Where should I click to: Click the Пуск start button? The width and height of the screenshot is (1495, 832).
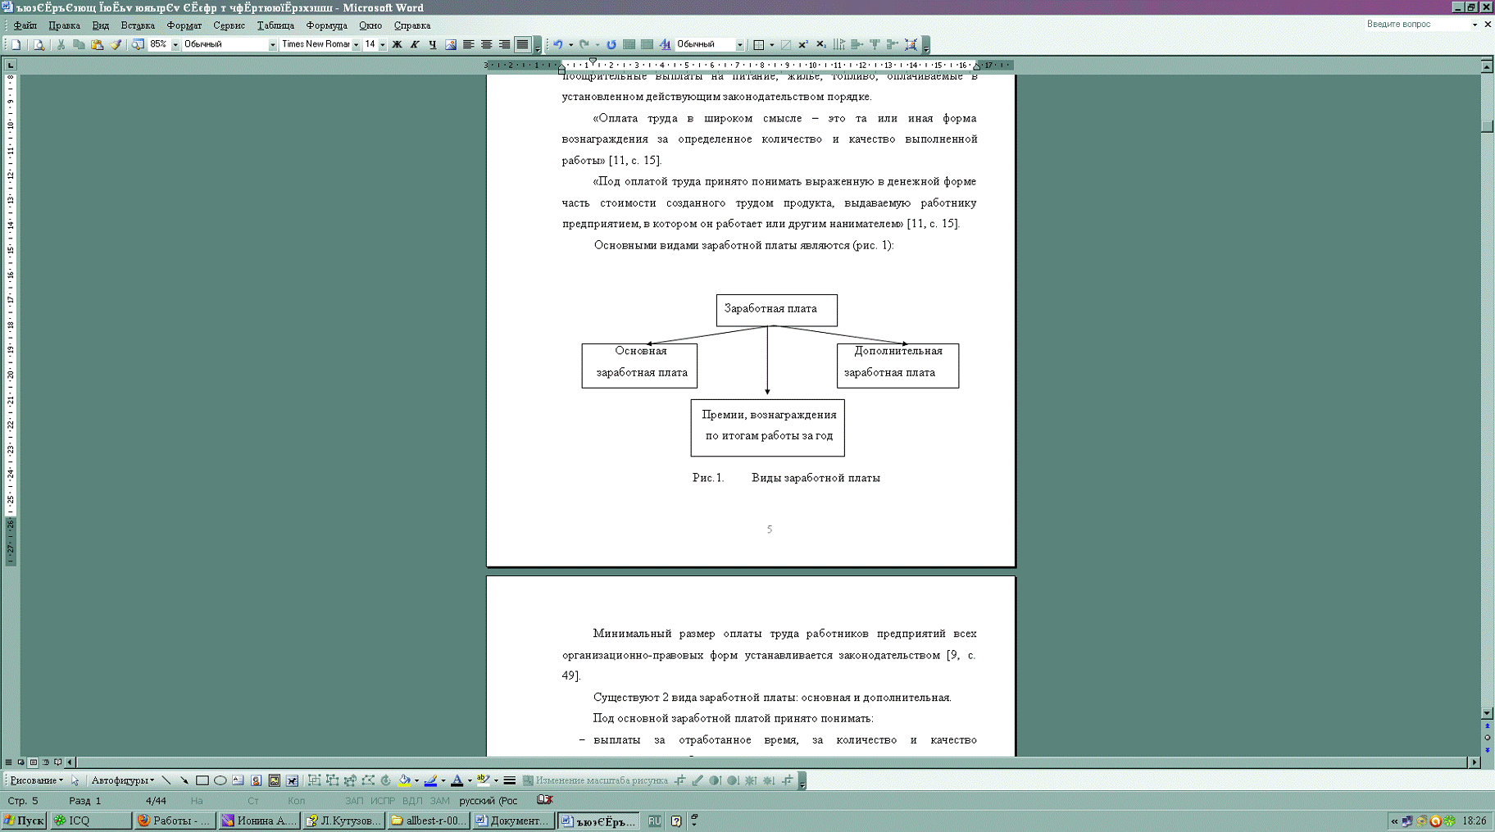(x=25, y=821)
